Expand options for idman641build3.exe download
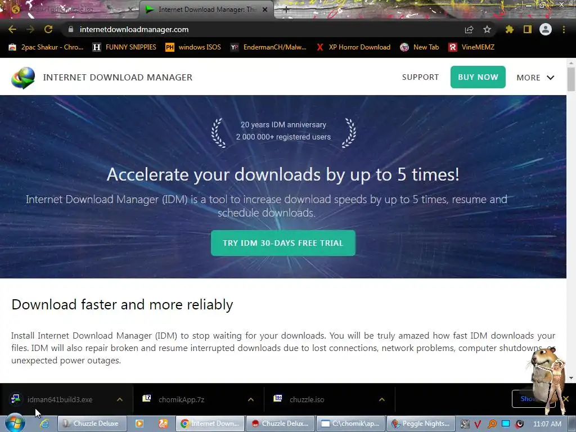 tap(119, 399)
